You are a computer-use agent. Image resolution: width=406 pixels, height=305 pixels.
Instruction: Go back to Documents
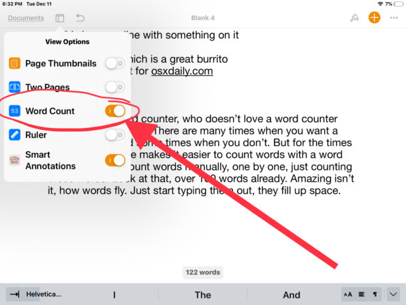coord(26,18)
